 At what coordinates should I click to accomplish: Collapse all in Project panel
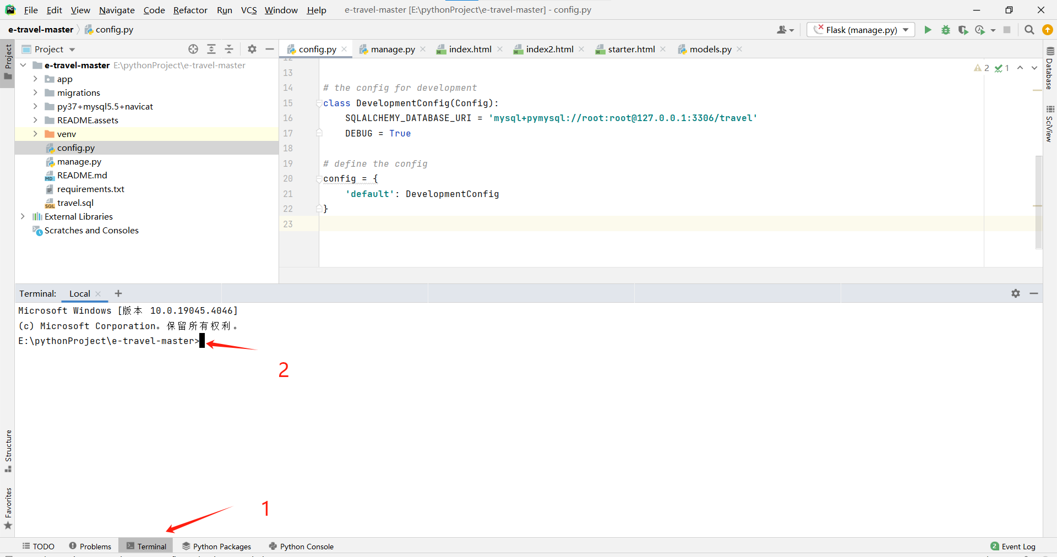click(229, 49)
